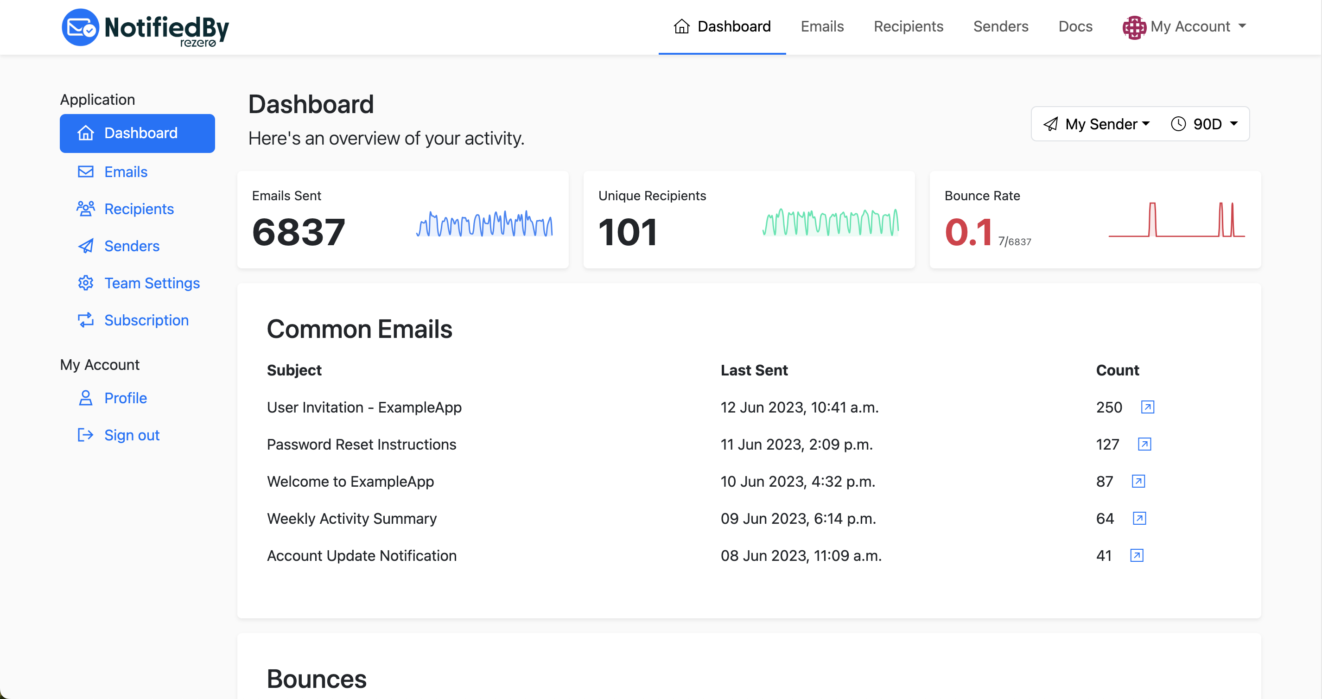
Task: Click the gear icon beside Team Settings
Action: (86, 283)
